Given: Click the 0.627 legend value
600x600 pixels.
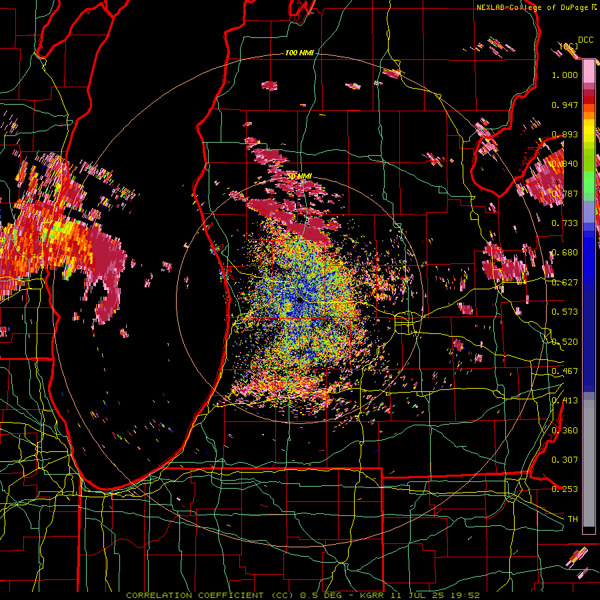Looking at the screenshot, I should (565, 283).
